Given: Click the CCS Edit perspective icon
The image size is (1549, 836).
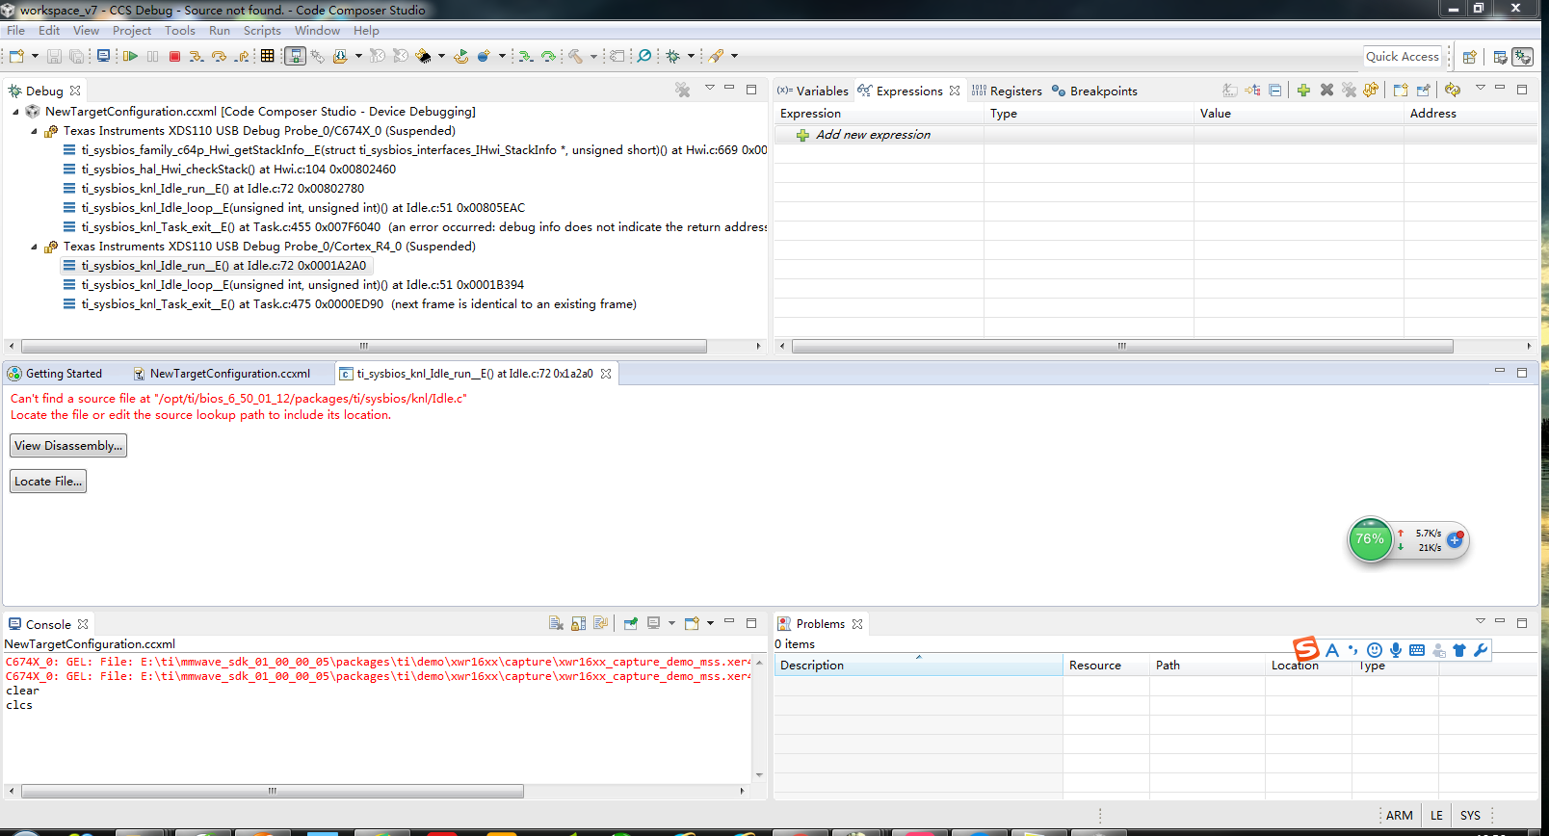Looking at the screenshot, I should 1500,57.
